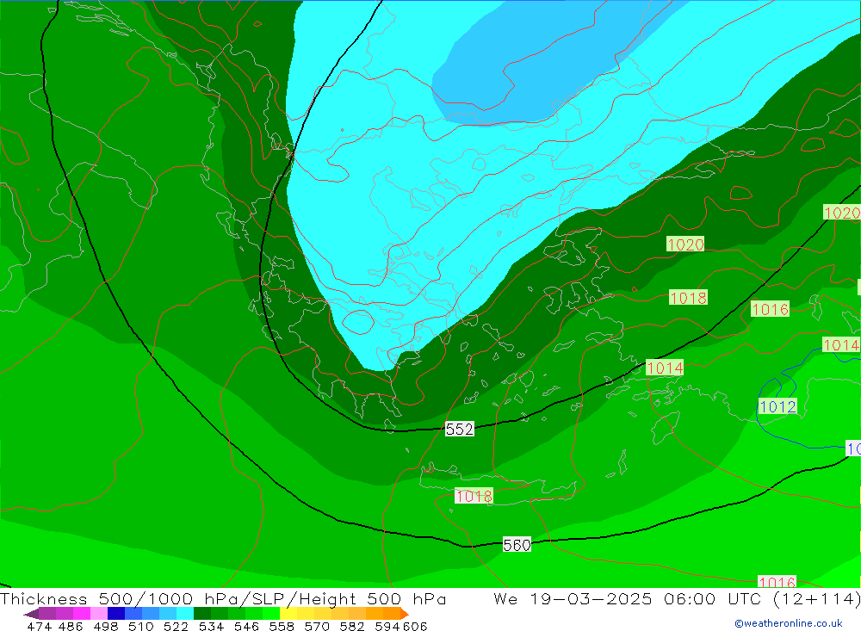Screen dimensions: 861x631
Task: Click the legend value 582
Action: pos(352,627)
